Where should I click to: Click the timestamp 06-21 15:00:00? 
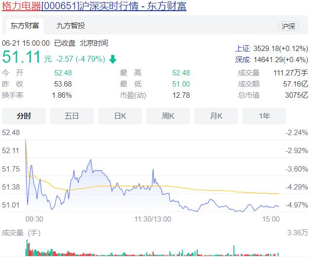(26, 43)
